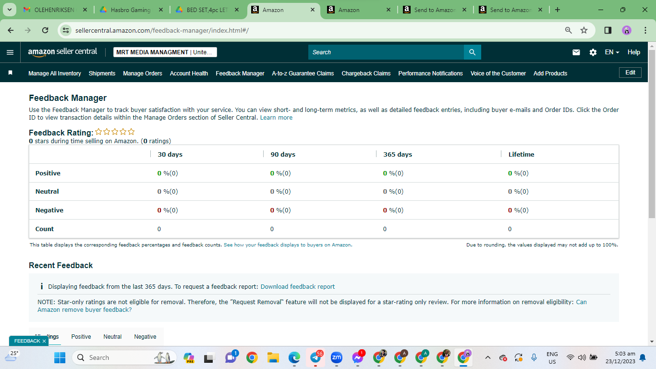Open File Explorer from the taskbar

[273, 357]
